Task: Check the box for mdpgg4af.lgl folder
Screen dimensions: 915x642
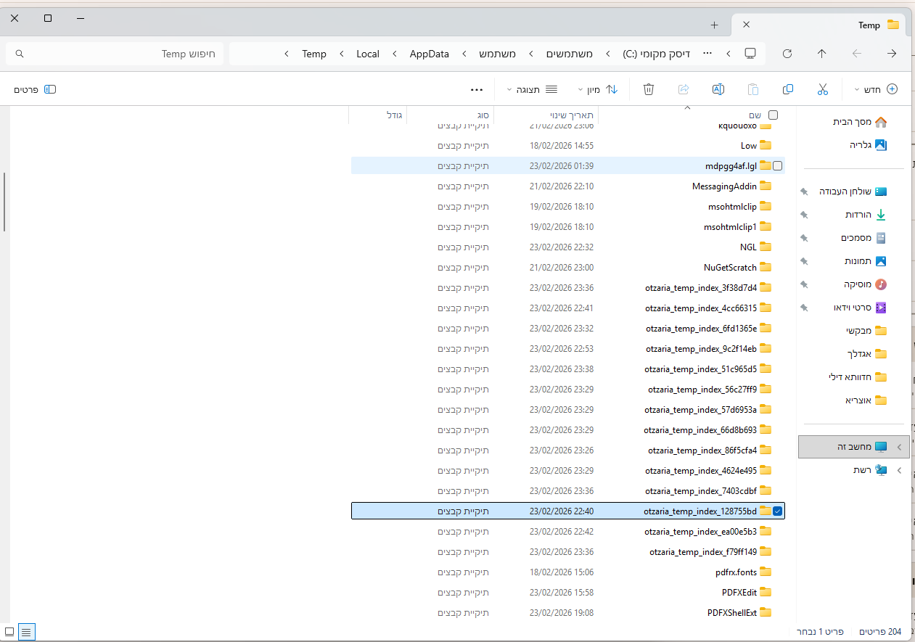Action: (777, 166)
